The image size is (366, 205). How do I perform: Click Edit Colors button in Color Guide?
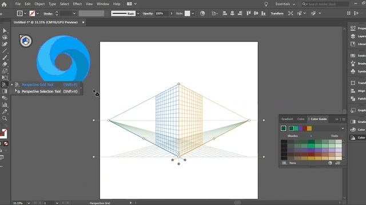point(330,163)
